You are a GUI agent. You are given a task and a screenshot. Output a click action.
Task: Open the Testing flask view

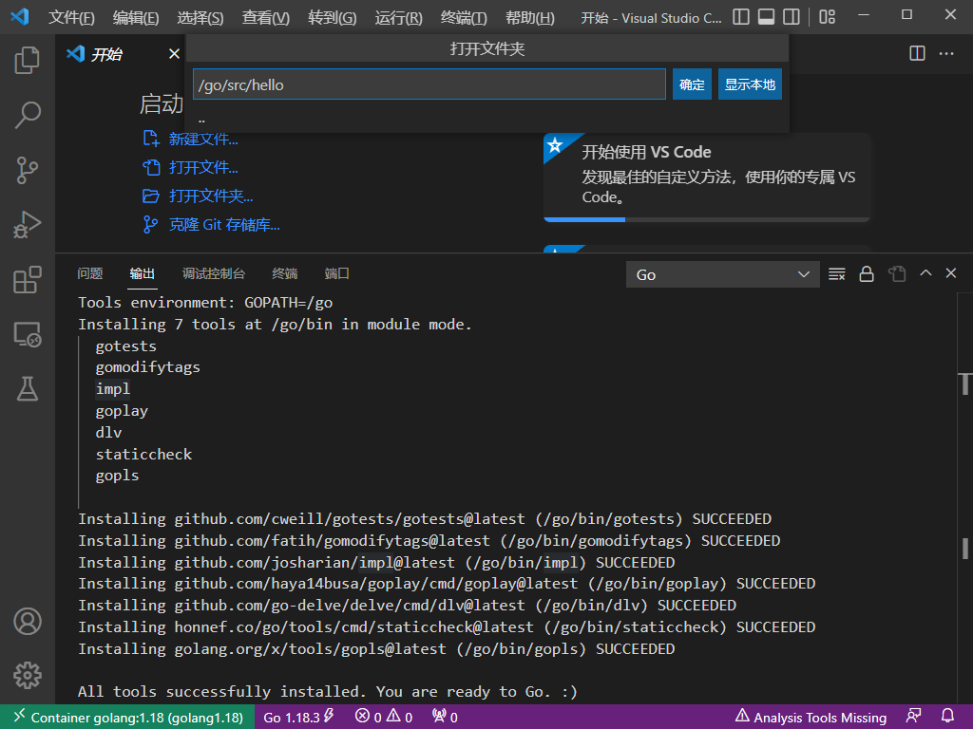(x=28, y=388)
